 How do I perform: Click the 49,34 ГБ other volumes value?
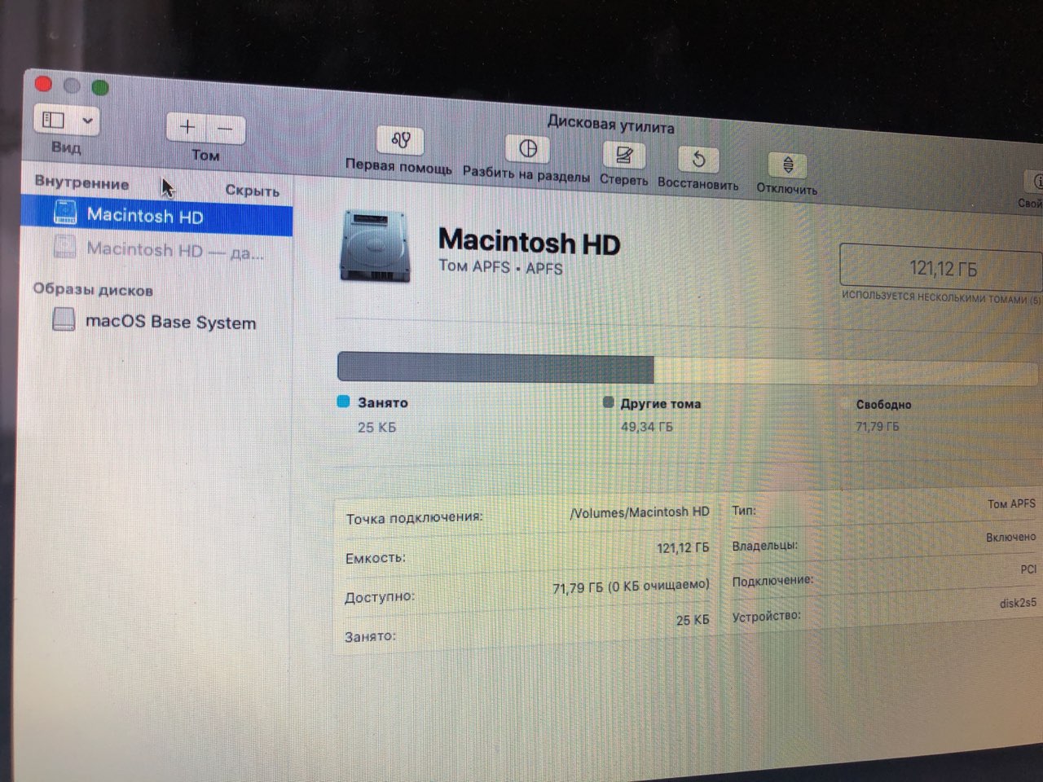[x=647, y=427]
